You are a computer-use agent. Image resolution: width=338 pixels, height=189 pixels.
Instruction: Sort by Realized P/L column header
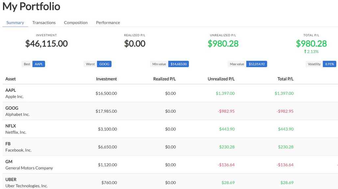(x=165, y=79)
